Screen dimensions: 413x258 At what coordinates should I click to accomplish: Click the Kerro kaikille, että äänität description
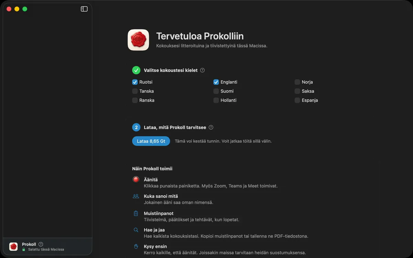click(x=225, y=252)
